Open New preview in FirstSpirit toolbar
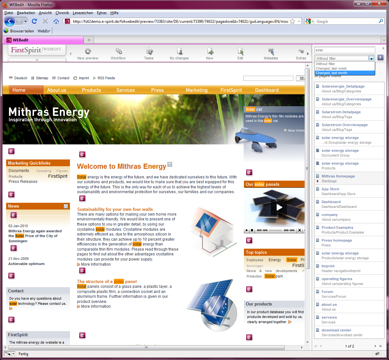389x360 pixels. tap(88, 54)
